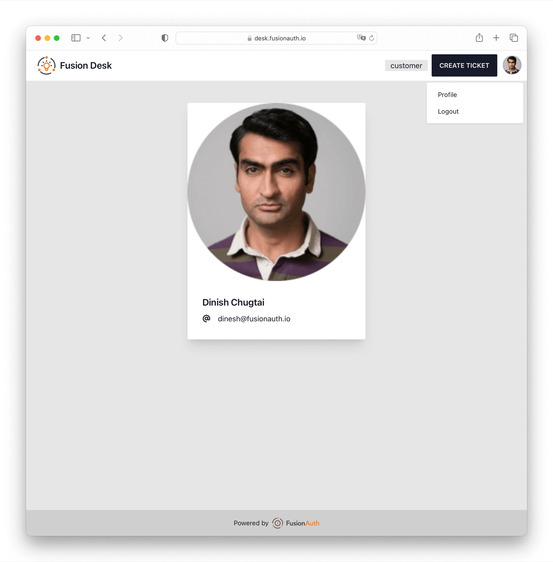Go forward with the browser forward arrow
This screenshot has height=562, width=553.
[x=121, y=38]
